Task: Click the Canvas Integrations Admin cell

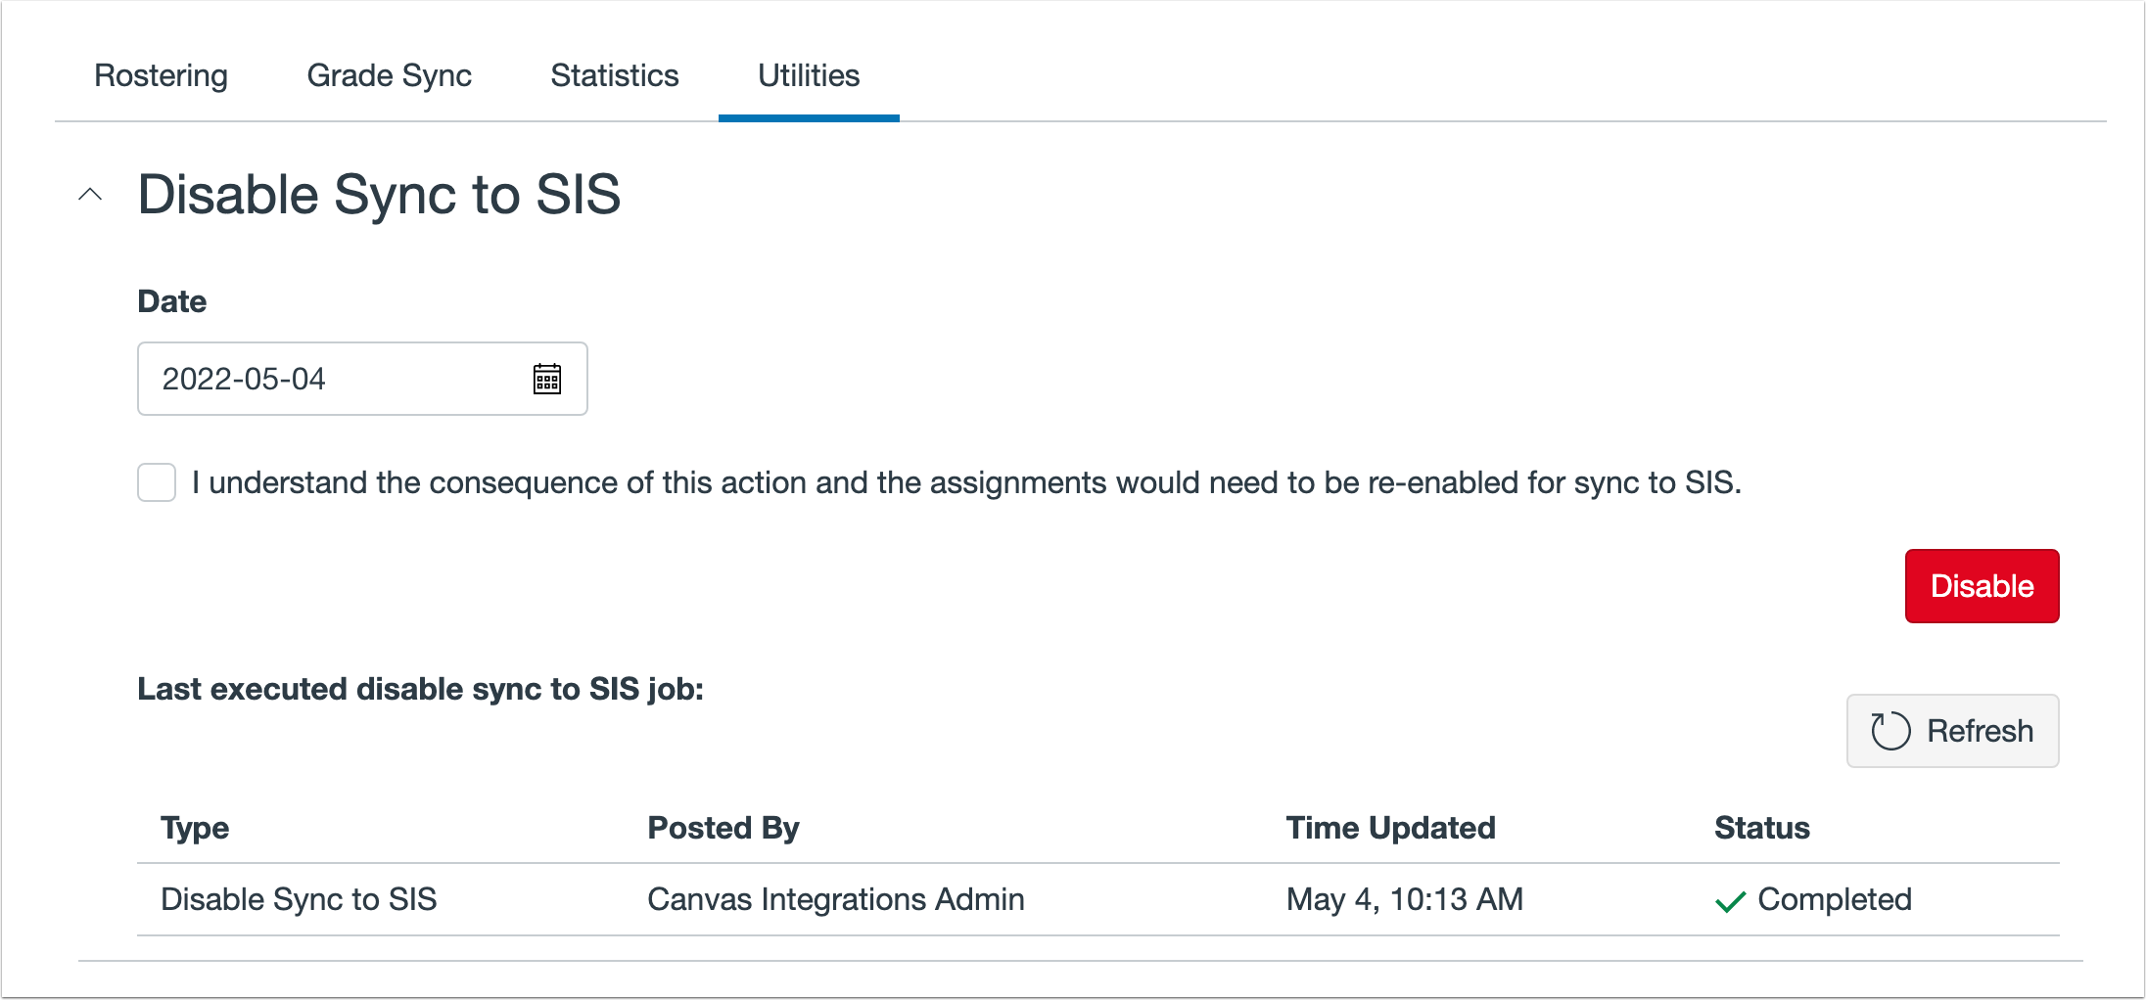Action: click(x=836, y=899)
